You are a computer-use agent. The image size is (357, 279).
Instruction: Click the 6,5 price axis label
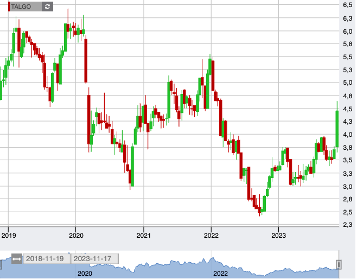pyautogui.click(x=348, y=5)
